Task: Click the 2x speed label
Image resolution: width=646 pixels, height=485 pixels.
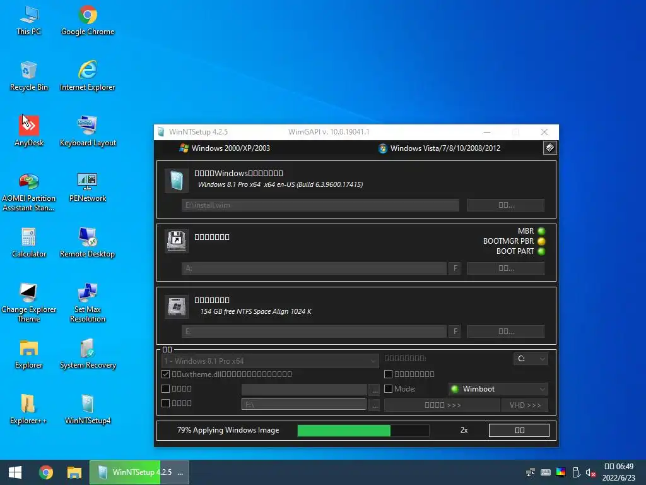Action: [464, 430]
